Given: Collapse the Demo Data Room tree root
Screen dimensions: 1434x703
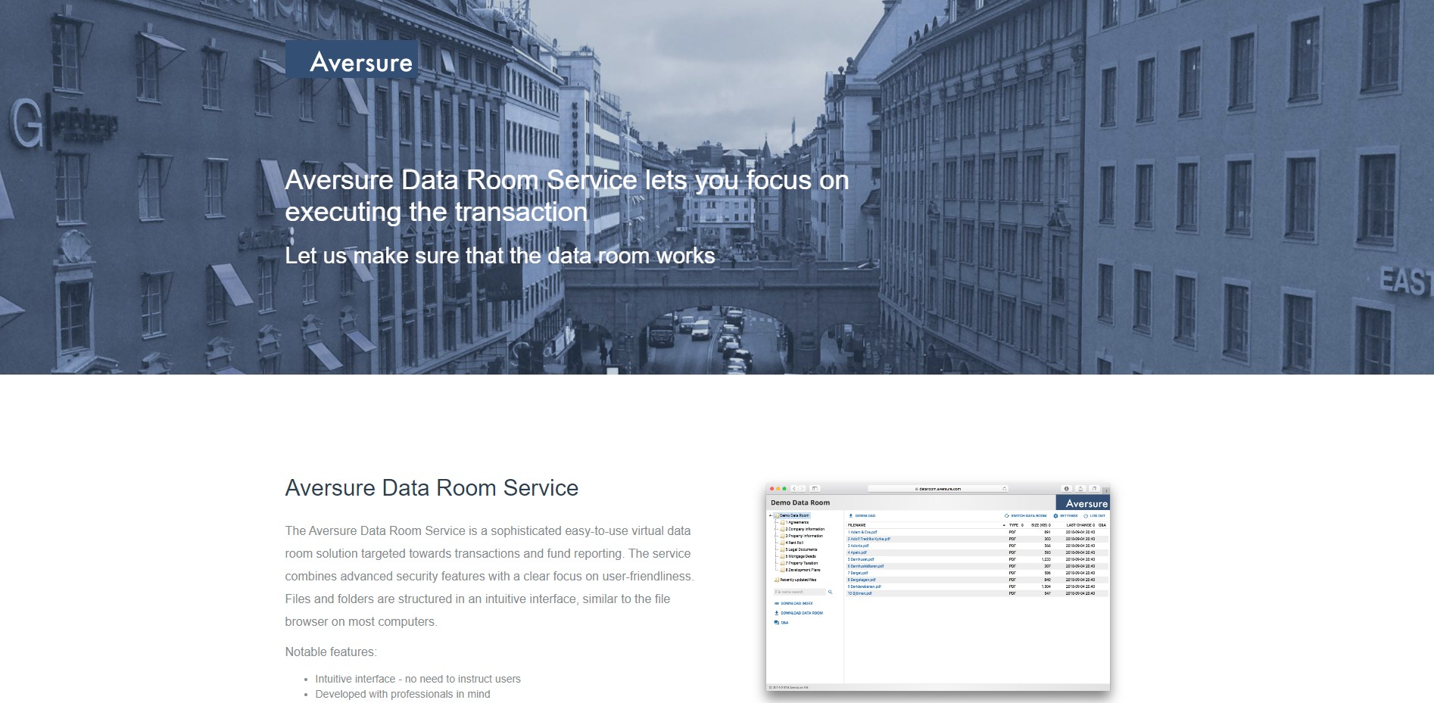Looking at the screenshot, I should 770,515.
